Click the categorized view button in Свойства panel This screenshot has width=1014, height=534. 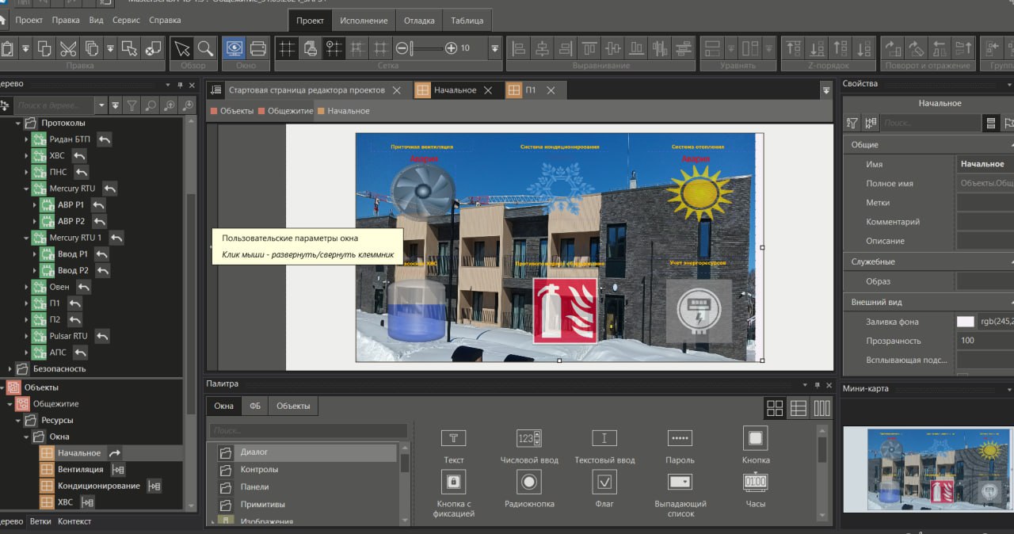coord(991,123)
